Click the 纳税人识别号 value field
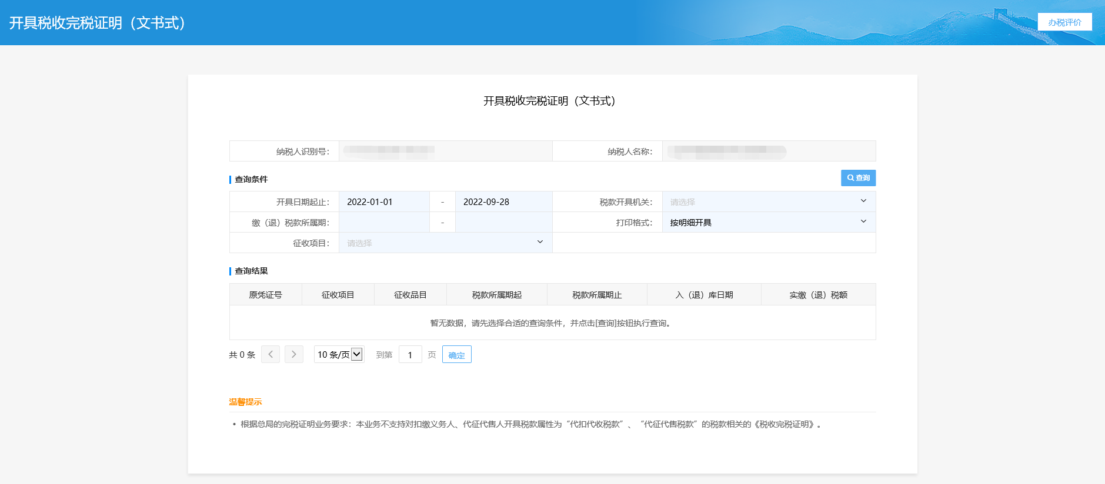The image size is (1105, 484). click(445, 151)
